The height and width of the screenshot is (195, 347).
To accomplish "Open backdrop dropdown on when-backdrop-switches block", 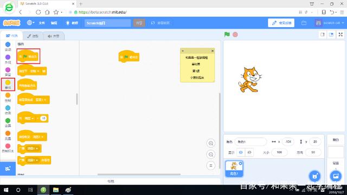I will click(41, 100).
